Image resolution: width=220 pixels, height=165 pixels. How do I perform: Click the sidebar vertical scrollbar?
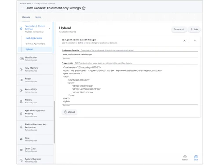point(55,122)
